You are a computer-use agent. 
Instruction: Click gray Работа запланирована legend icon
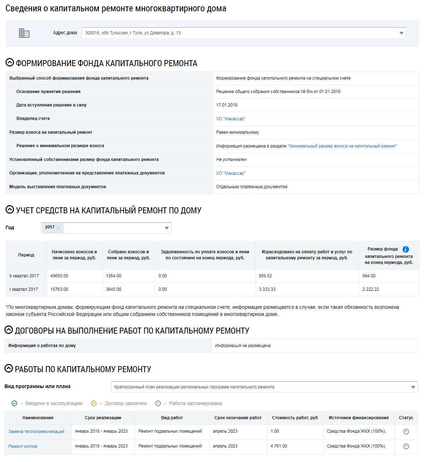coord(158,403)
